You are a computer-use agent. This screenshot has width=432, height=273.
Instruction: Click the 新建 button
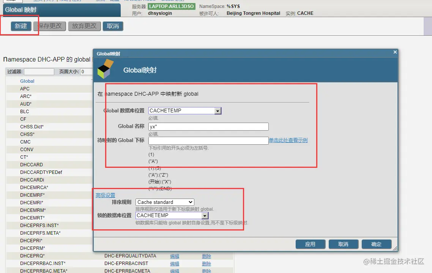[21, 26]
